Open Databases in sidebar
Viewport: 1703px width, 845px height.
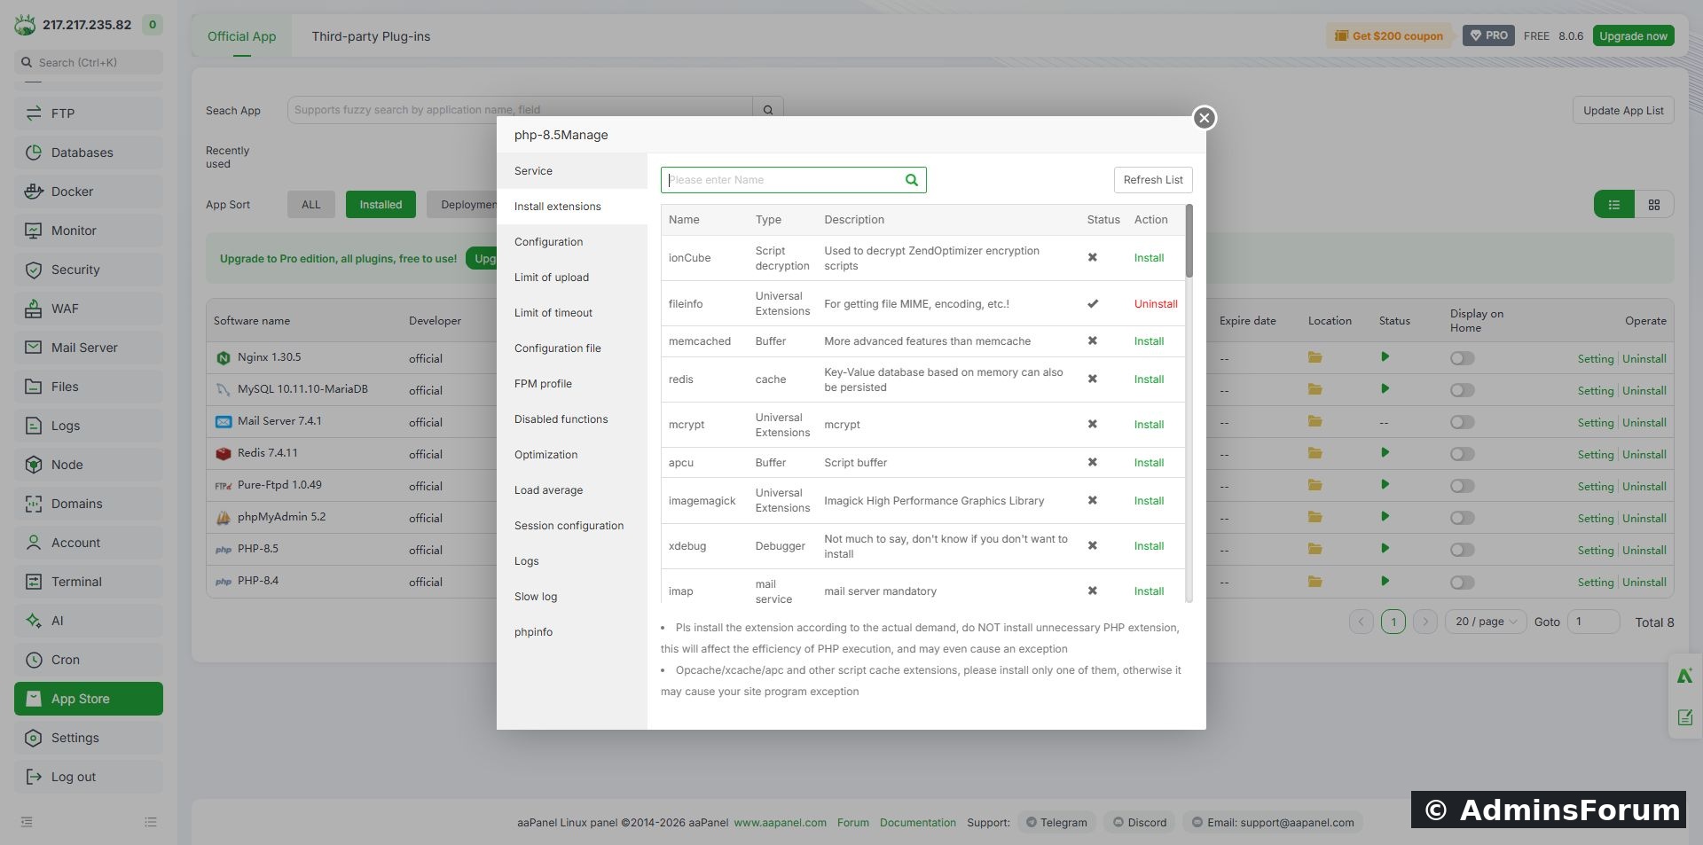[89, 153]
